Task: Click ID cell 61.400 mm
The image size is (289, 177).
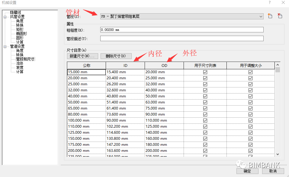Action: coord(125,108)
